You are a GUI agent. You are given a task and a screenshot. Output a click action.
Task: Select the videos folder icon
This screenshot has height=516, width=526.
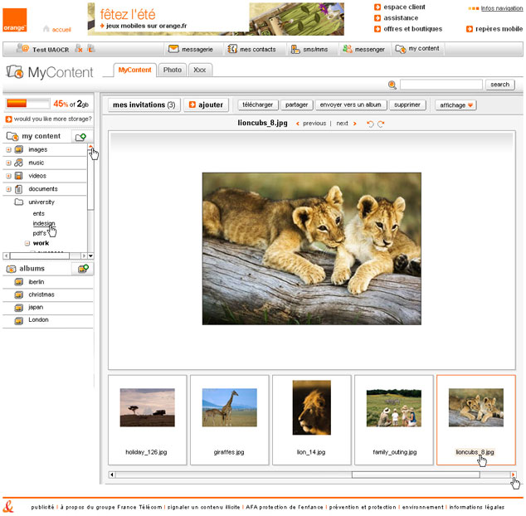point(19,176)
